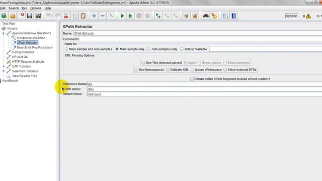Toggle Validate XML checkbox
This screenshot has width=322, height=181.
tap(168, 70)
